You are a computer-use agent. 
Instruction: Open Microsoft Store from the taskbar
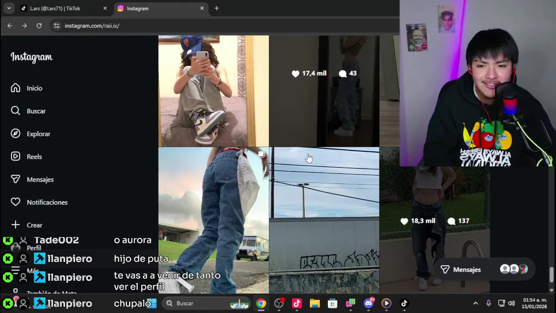click(332, 303)
